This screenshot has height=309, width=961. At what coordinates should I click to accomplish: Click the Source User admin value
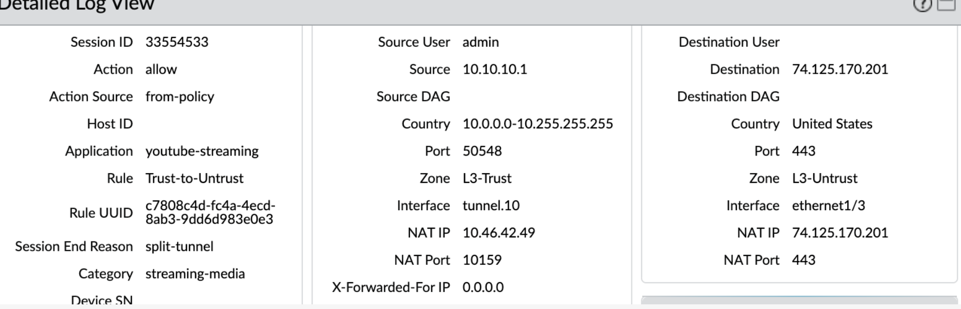(480, 42)
